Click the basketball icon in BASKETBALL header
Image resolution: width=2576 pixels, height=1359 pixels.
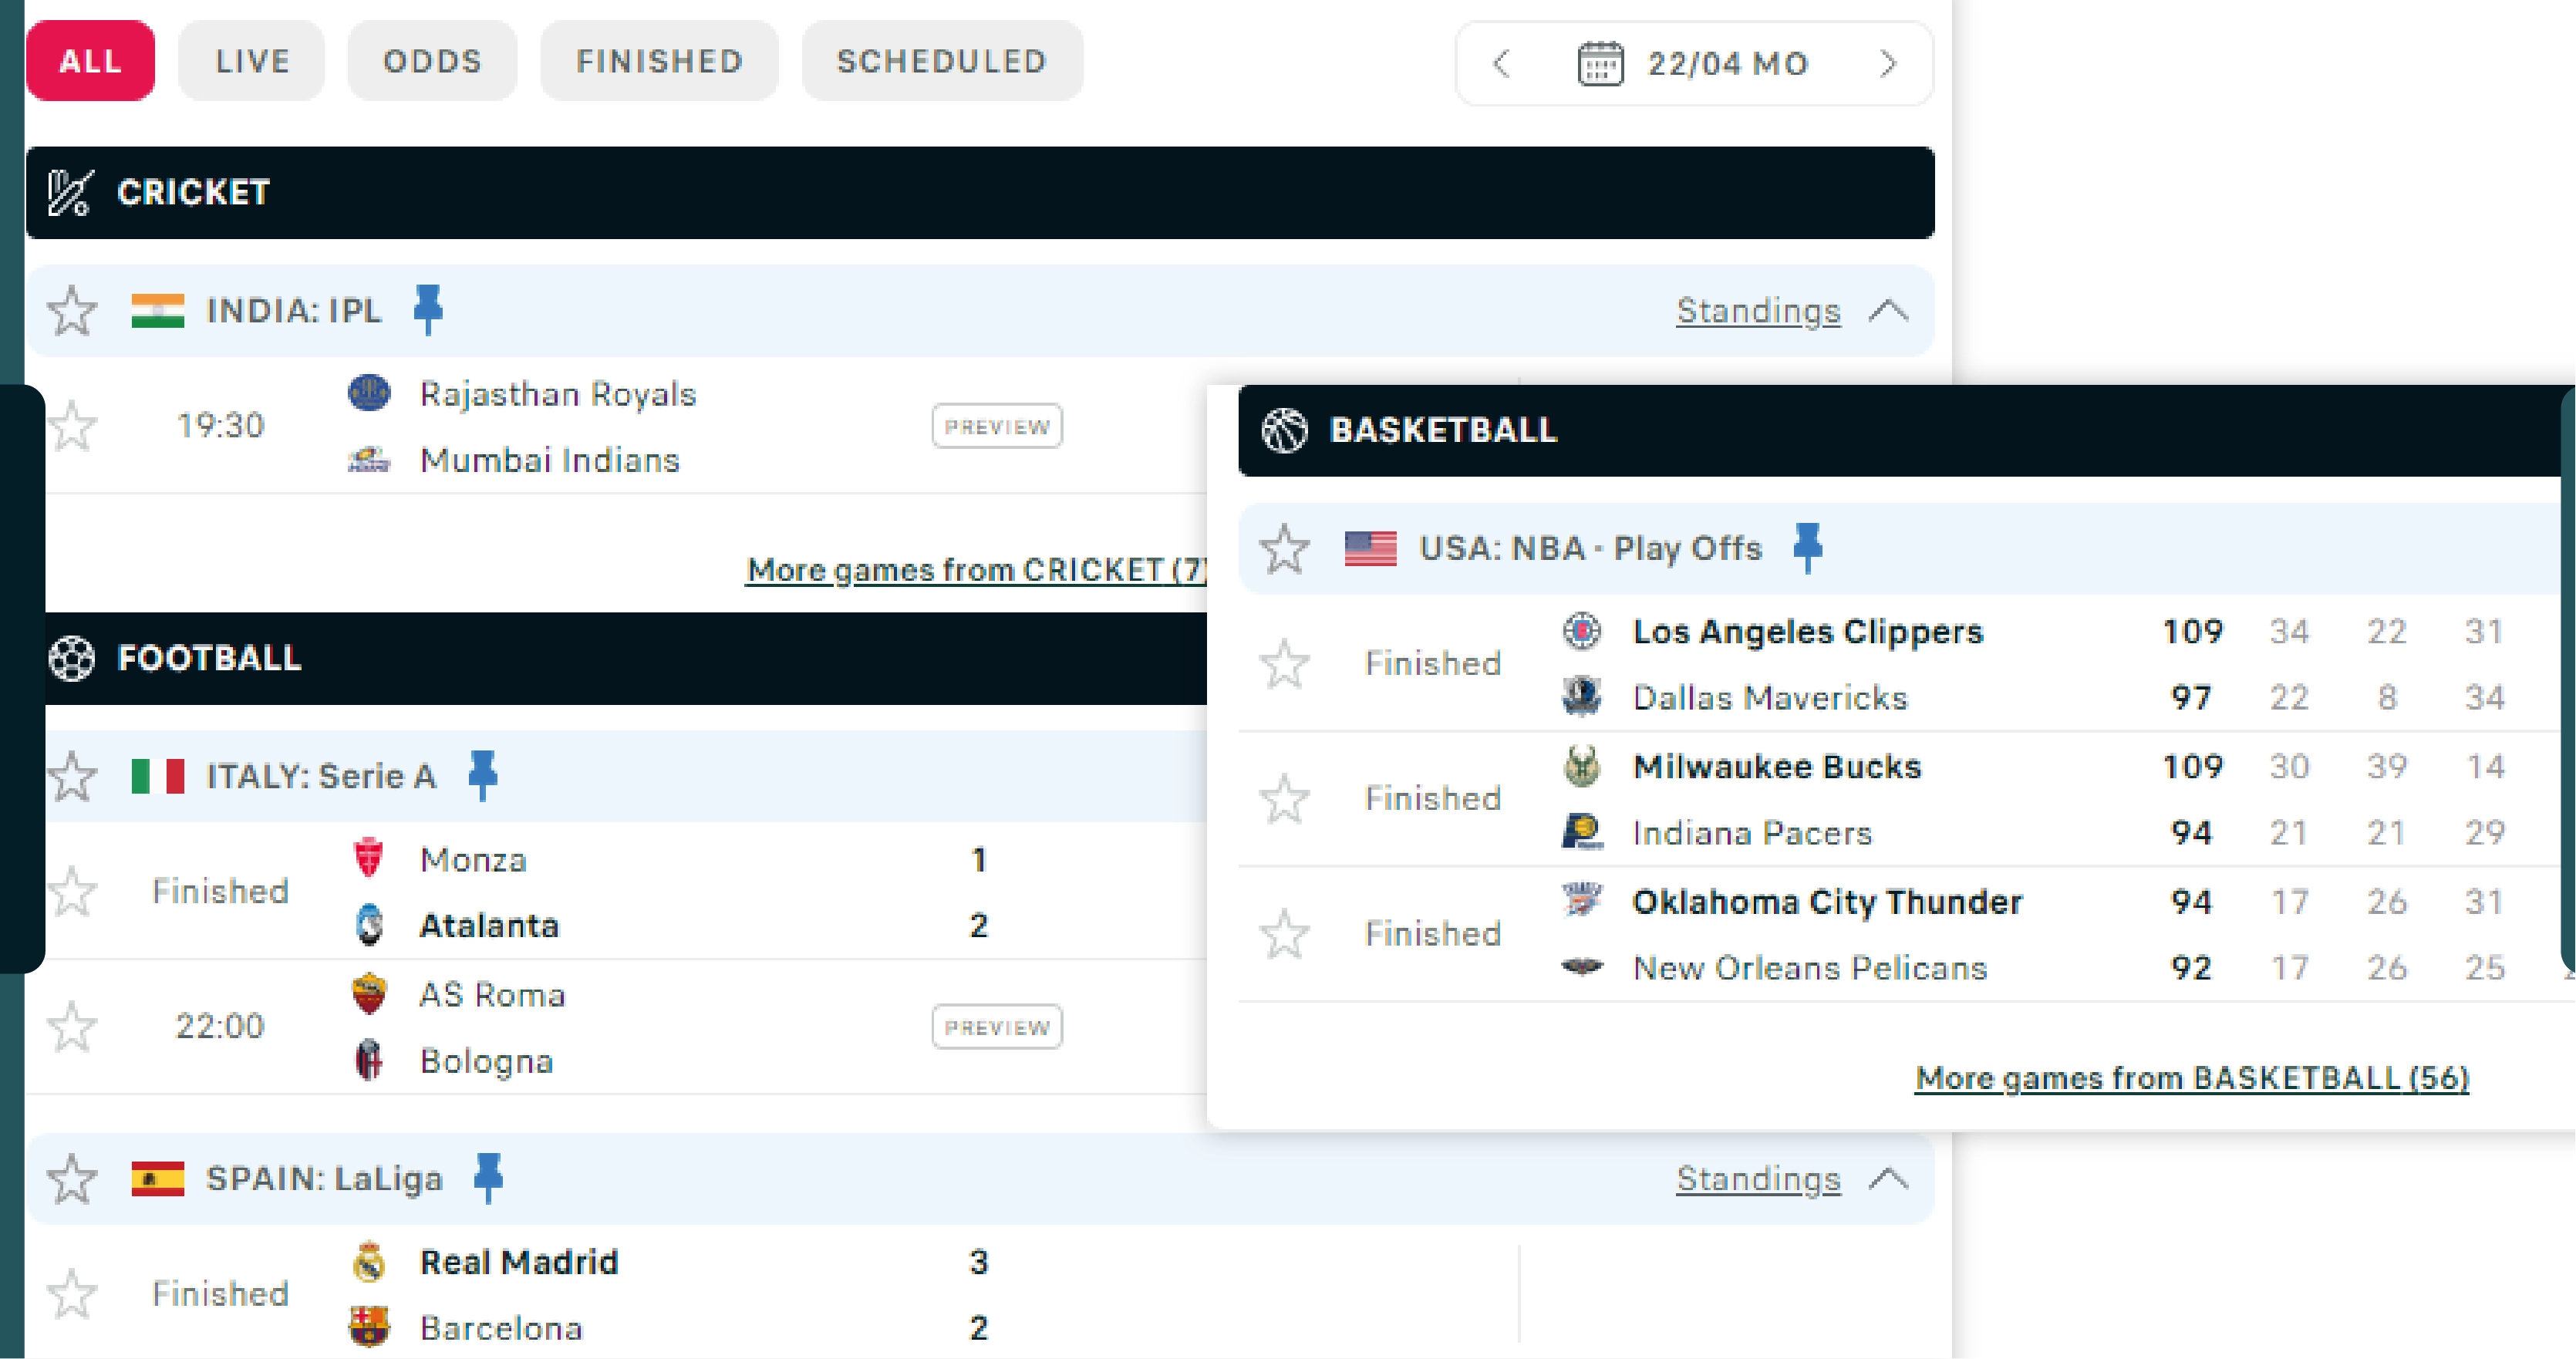tap(1284, 431)
